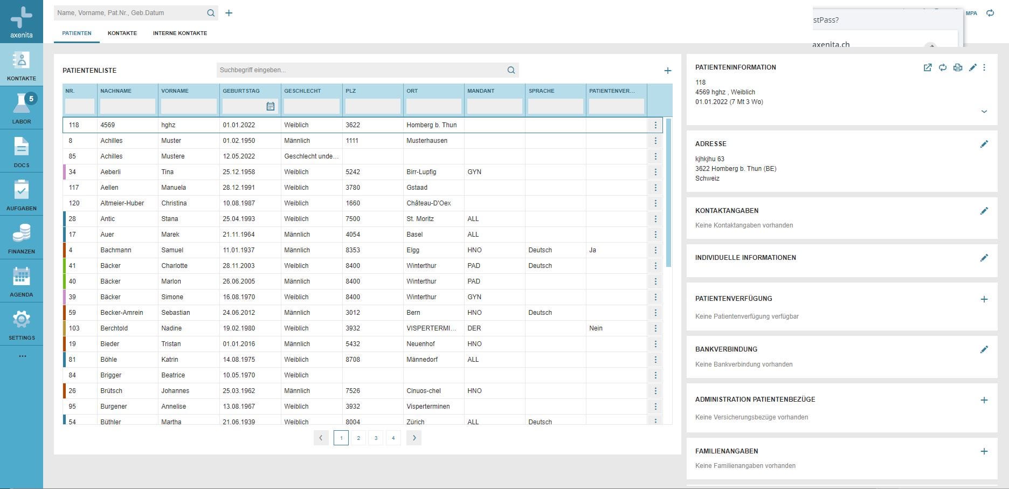Screen dimensions: 1009x489
Task: Reload Patienteninformation with sync icon
Action: (943, 67)
